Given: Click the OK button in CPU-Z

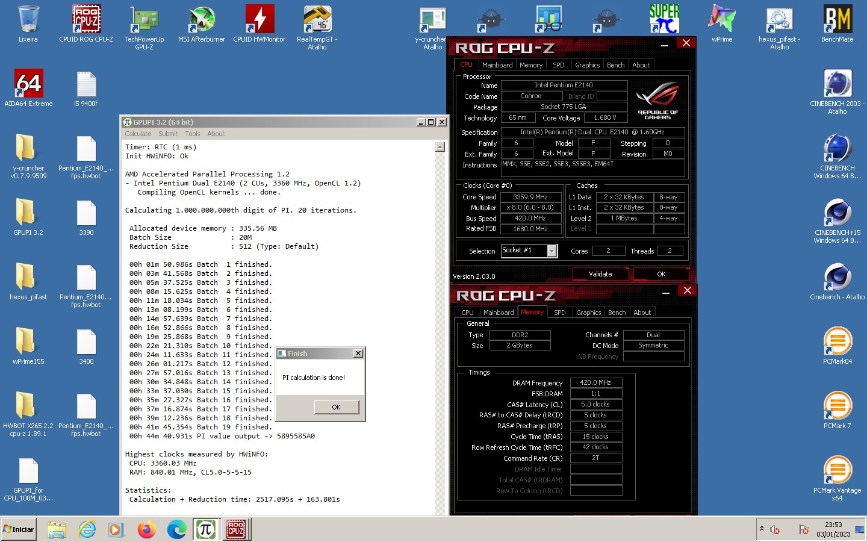Looking at the screenshot, I should pos(661,274).
